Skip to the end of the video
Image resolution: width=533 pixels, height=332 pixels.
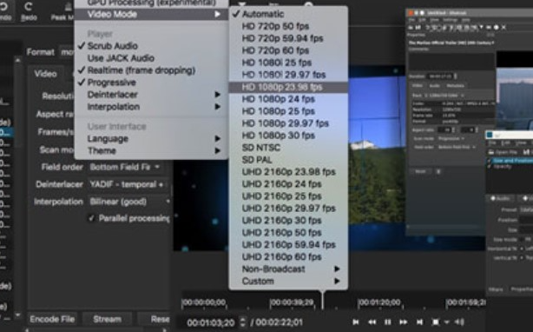(x=419, y=322)
